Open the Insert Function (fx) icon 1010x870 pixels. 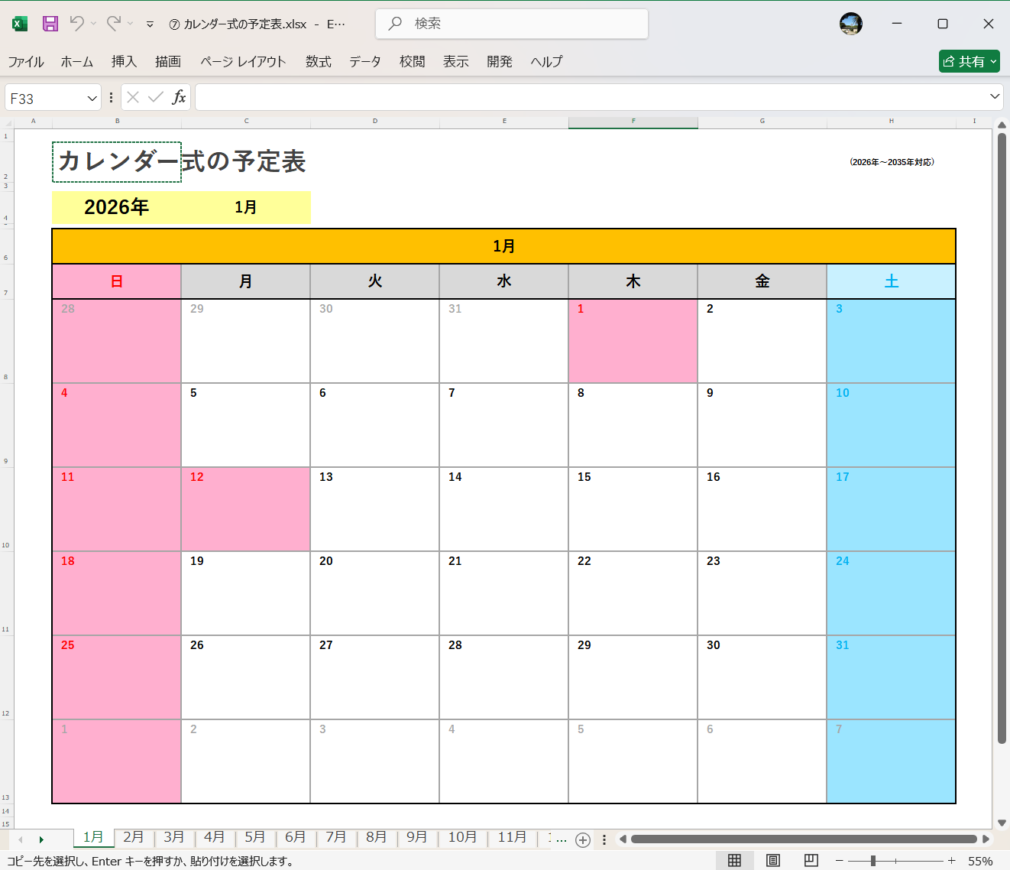[180, 97]
